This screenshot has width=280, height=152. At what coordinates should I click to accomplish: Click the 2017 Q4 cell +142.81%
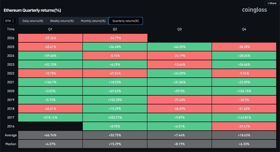[244, 117]
